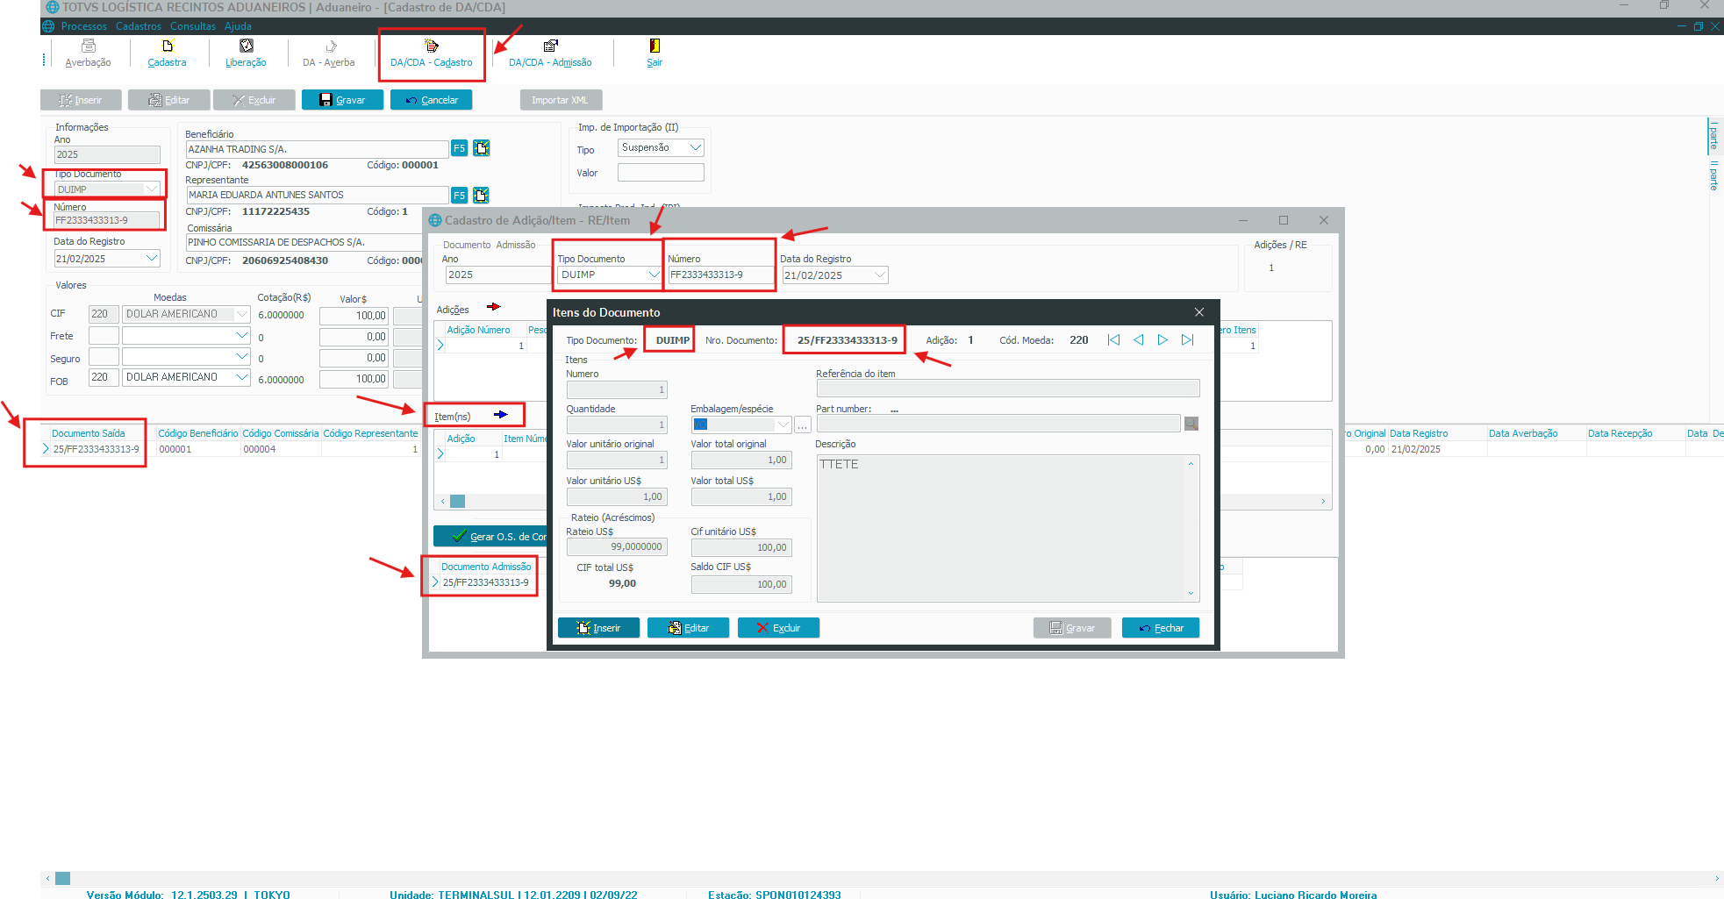Open the Liberação toolbar icon
Image resolution: width=1724 pixels, height=899 pixels.
246,54
